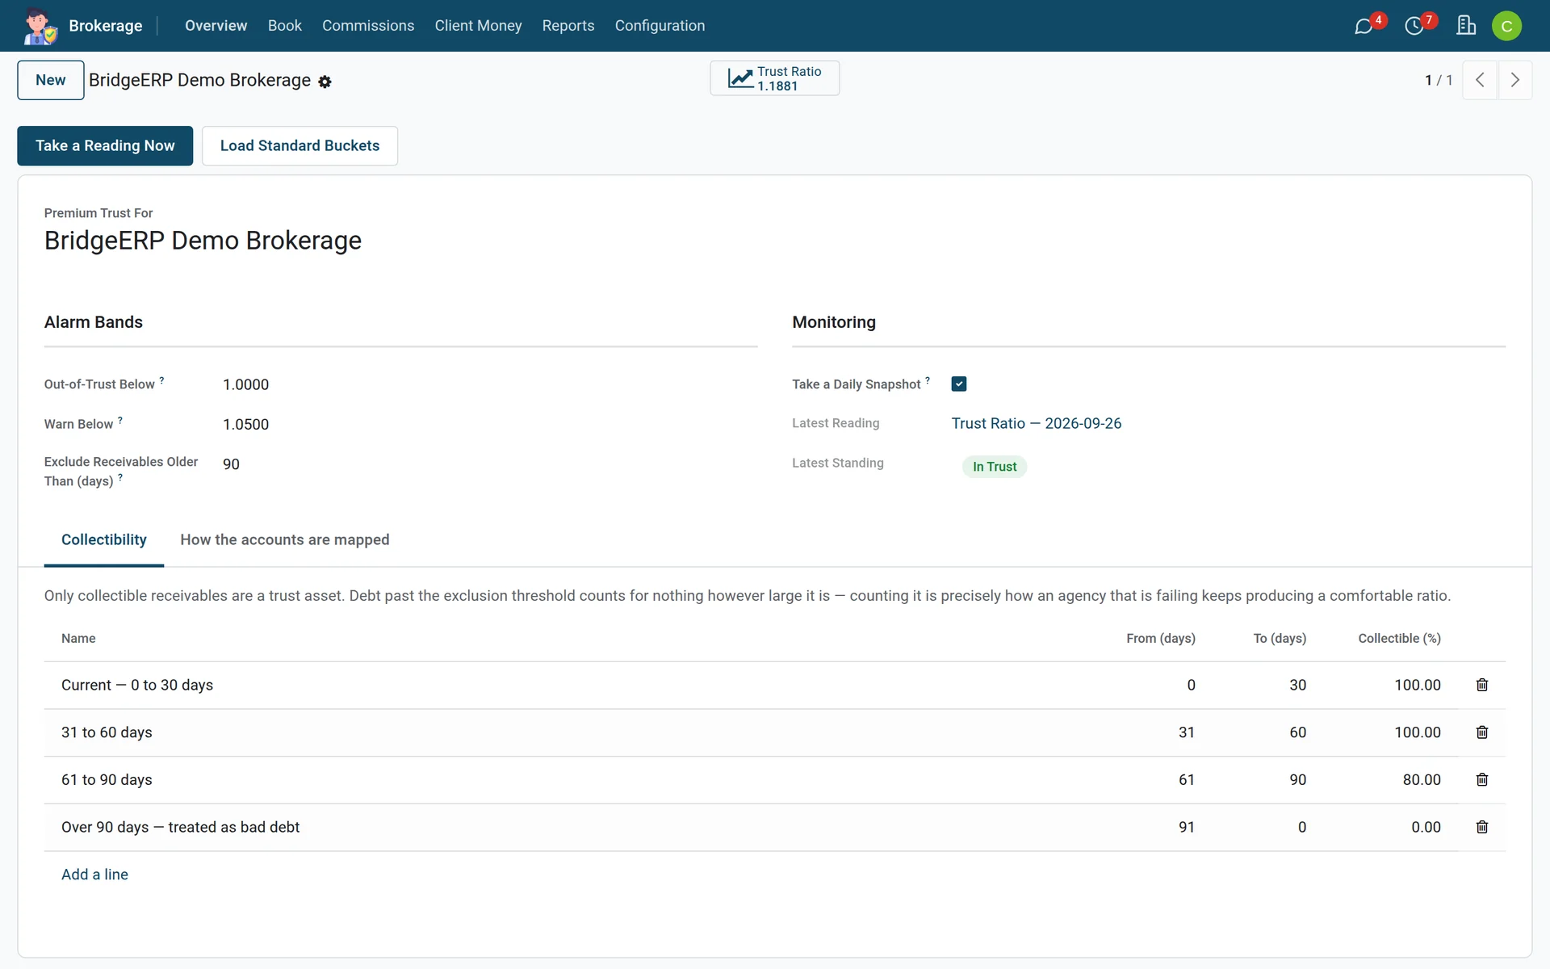This screenshot has width=1550, height=969.
Task: Go to the next record arrow
Action: pyautogui.click(x=1515, y=80)
